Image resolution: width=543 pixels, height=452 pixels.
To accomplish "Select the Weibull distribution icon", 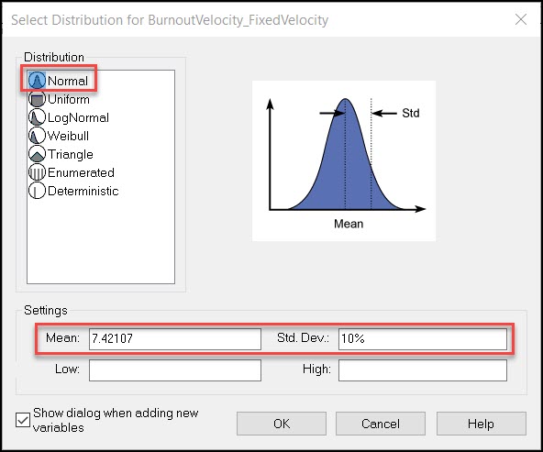I will (x=37, y=136).
